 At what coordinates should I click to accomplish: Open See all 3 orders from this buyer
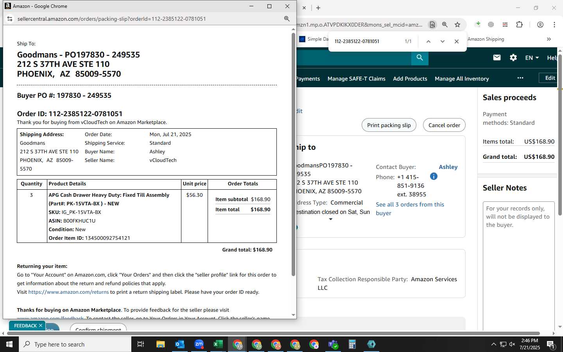pyautogui.click(x=410, y=209)
